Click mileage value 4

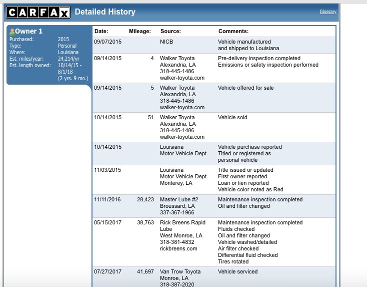point(152,58)
